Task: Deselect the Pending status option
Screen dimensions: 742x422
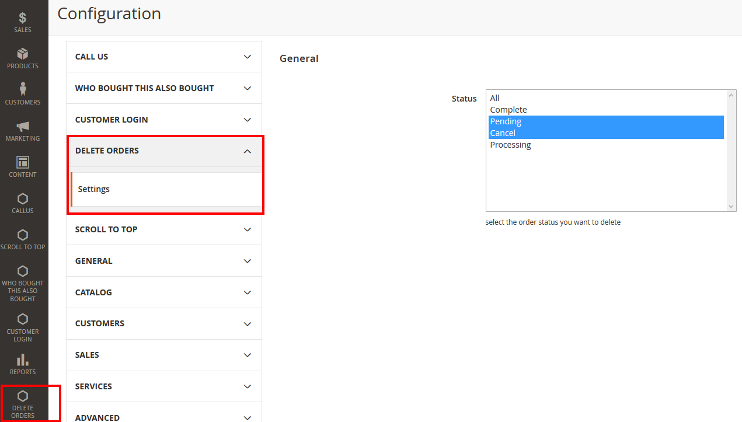Action: 506,121
